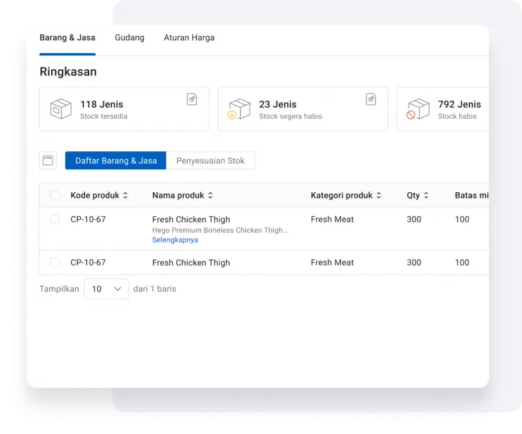Sort by Qty column
This screenshot has height=434, width=522.
pos(426,196)
